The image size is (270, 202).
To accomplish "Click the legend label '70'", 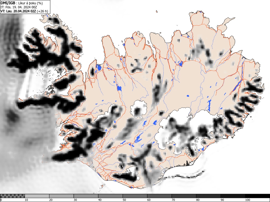I will coord(173,200).
